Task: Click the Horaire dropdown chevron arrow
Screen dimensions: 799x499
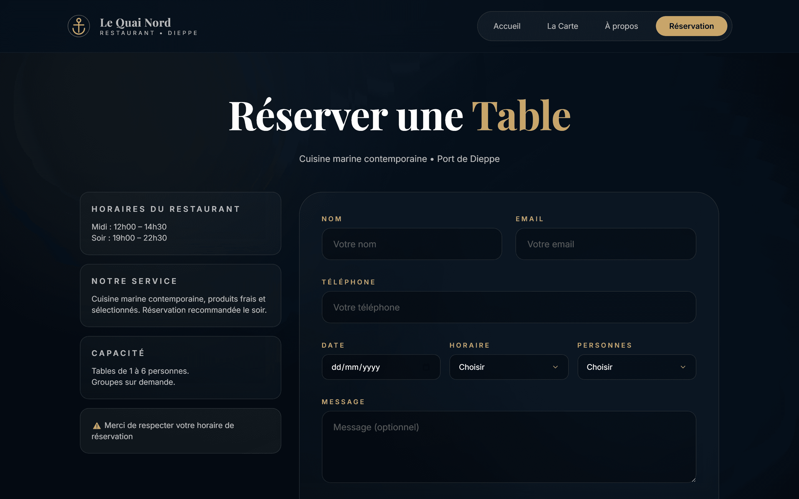Action: coord(555,367)
